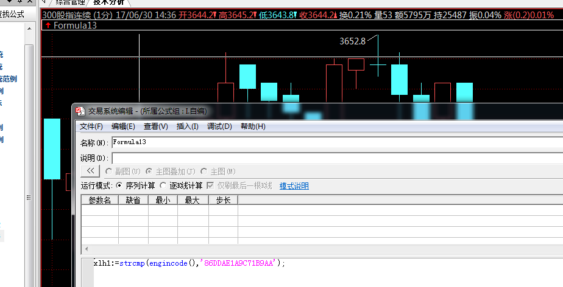Image resolution: width=563 pixels, height=287 pixels.
Task: Open the 模式说明 link
Action: [294, 186]
